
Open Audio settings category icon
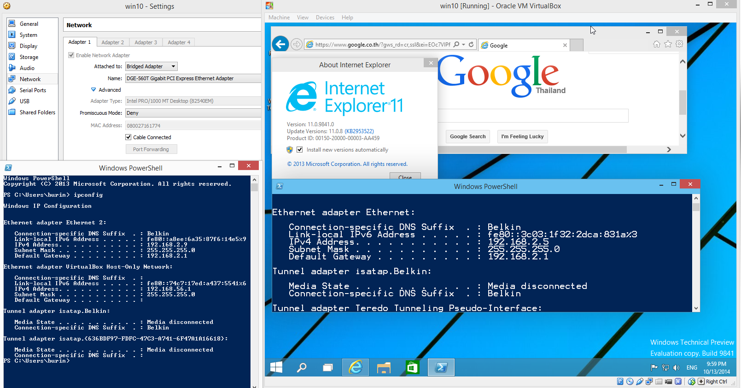pyautogui.click(x=12, y=68)
